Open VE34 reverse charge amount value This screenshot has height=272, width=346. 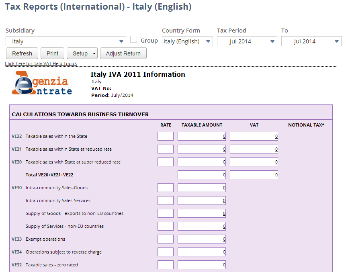224,252
